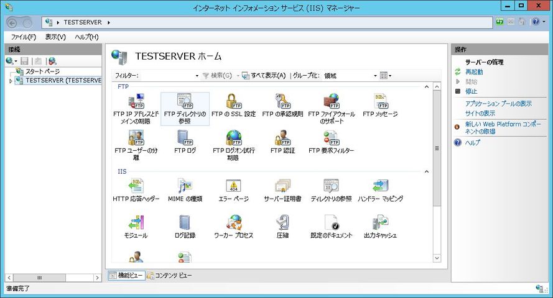553x298 pixels.
Task: Click 検索(G) button
Action: click(217, 76)
